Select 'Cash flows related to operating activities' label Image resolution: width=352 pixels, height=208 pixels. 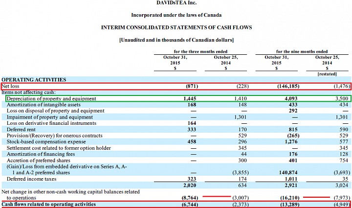click(49, 204)
